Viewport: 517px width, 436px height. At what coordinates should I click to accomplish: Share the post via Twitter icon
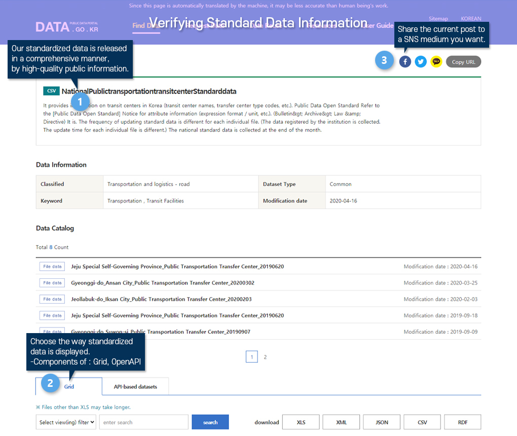click(x=421, y=62)
